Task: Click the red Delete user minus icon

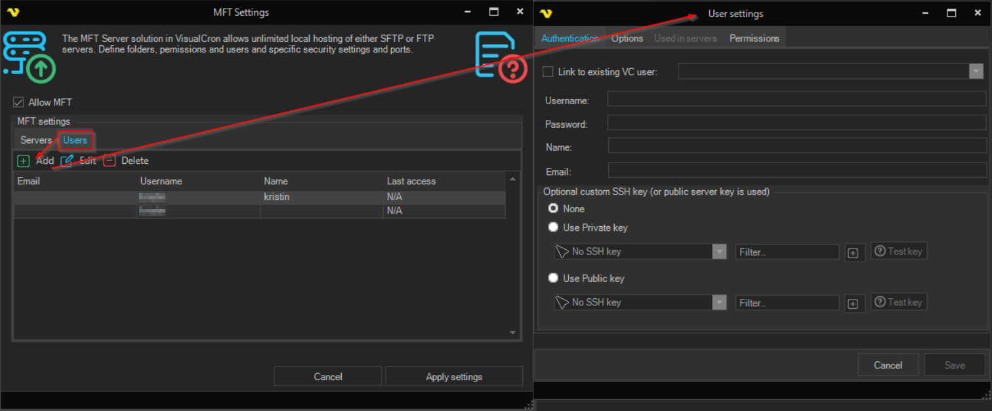Action: 110,161
